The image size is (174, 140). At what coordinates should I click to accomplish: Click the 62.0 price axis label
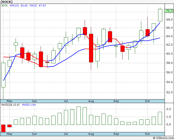coord(169,45)
